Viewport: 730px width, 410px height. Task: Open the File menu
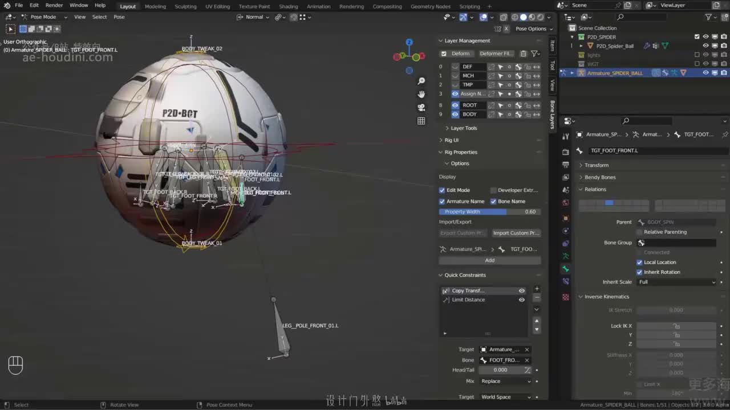pos(19,5)
